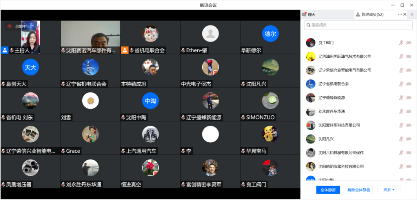Image resolution: width=417 pixels, height=200 pixels.
Task: Toggle camera for 辽河油田国际油气技术有限公司
Action: tap(409, 57)
